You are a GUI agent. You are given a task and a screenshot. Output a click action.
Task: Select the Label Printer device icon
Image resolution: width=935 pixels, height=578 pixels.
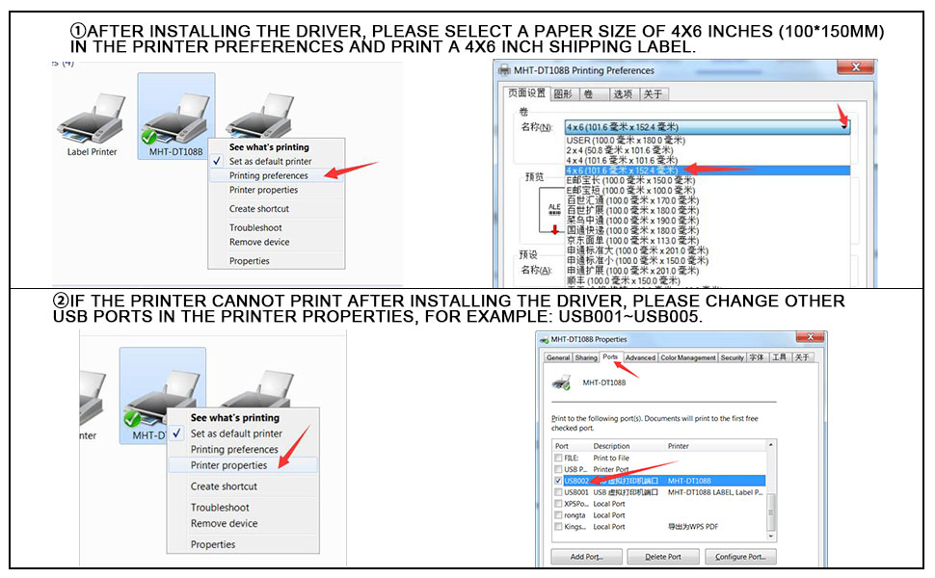[92, 120]
